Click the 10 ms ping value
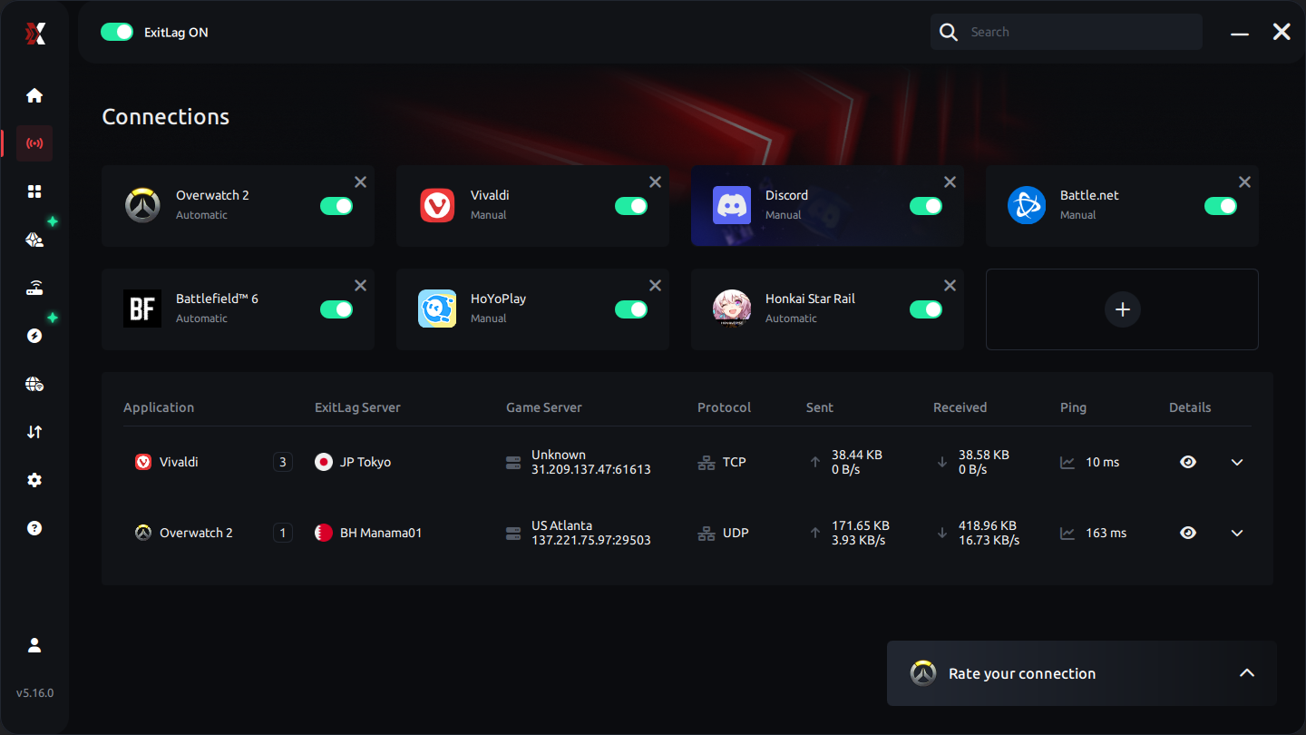Screen dimensions: 1306x735 [1103, 462]
